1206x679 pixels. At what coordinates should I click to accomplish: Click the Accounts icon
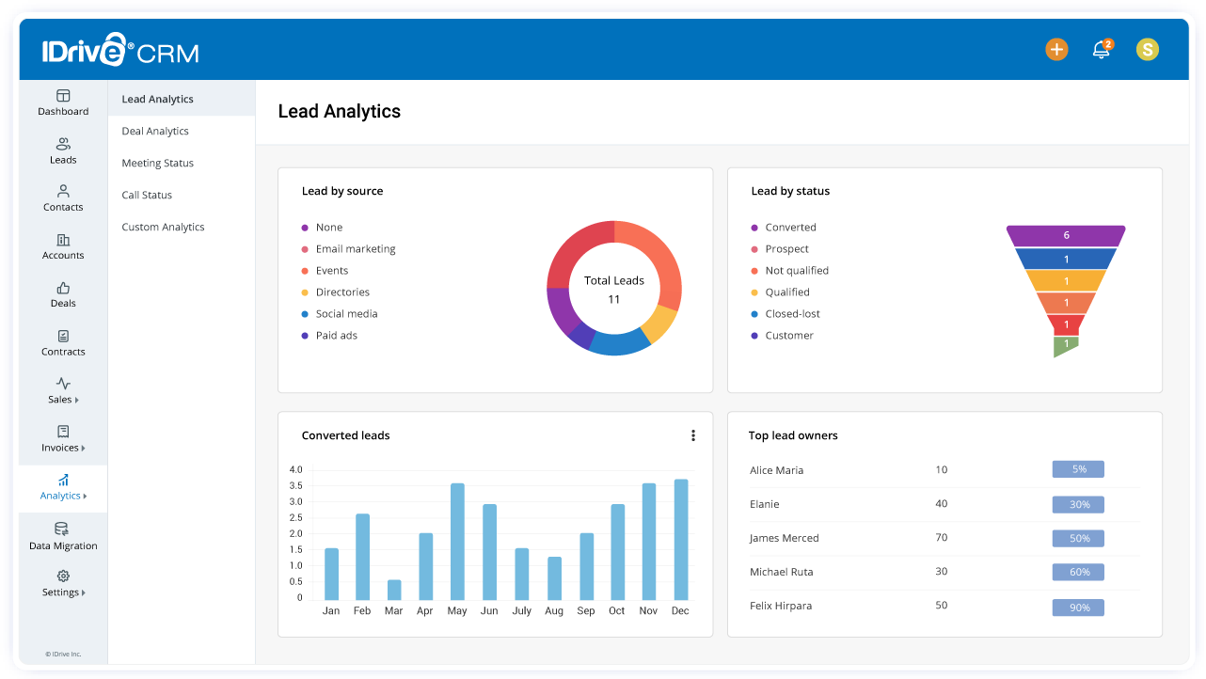coord(62,246)
